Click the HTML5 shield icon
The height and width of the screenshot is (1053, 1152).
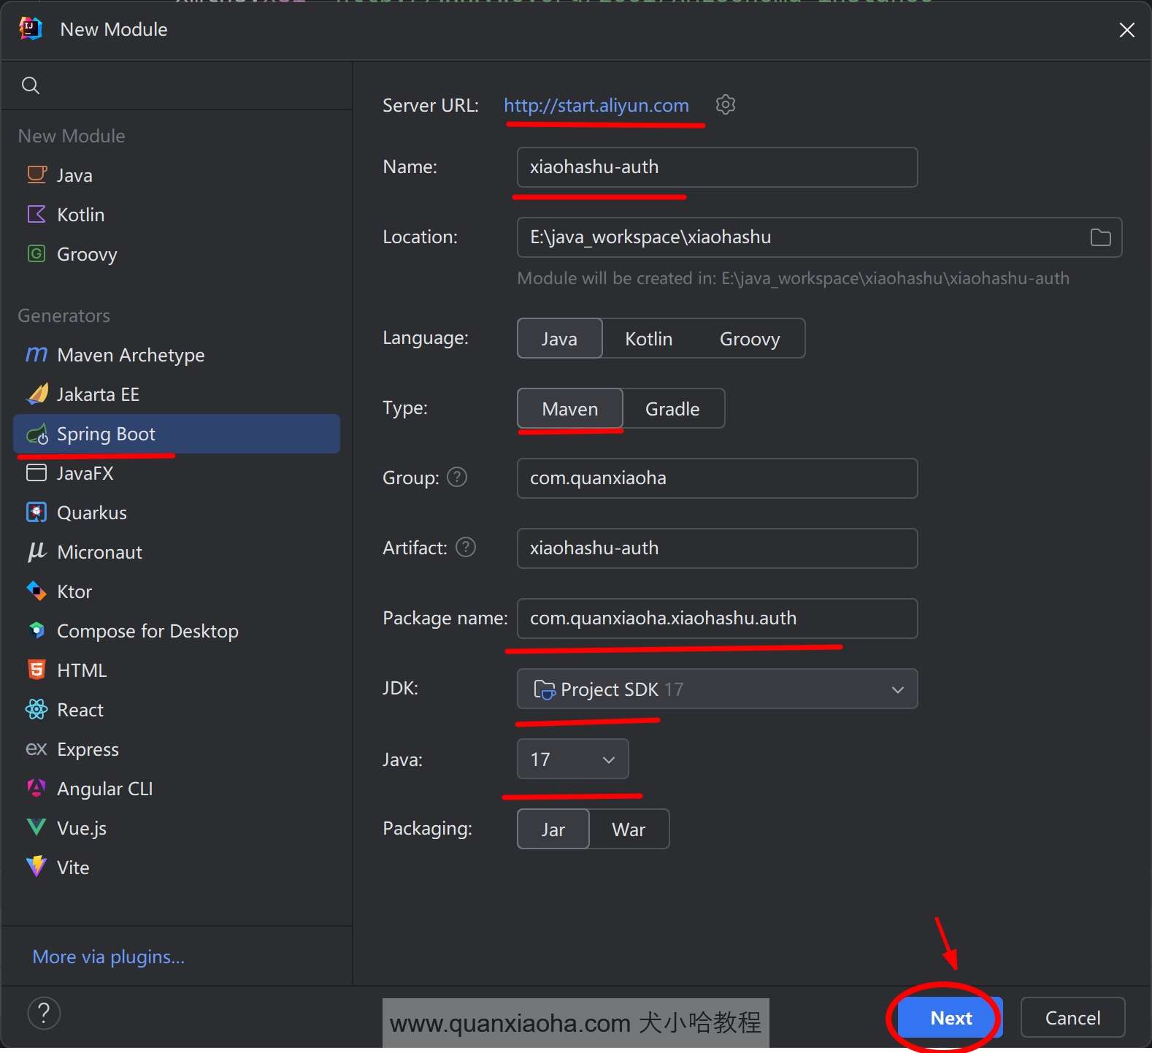tap(37, 670)
